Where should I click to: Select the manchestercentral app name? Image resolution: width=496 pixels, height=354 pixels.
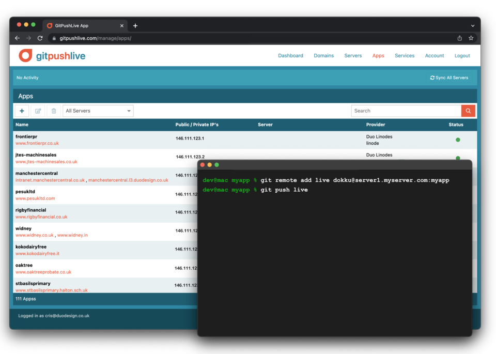[36, 173]
